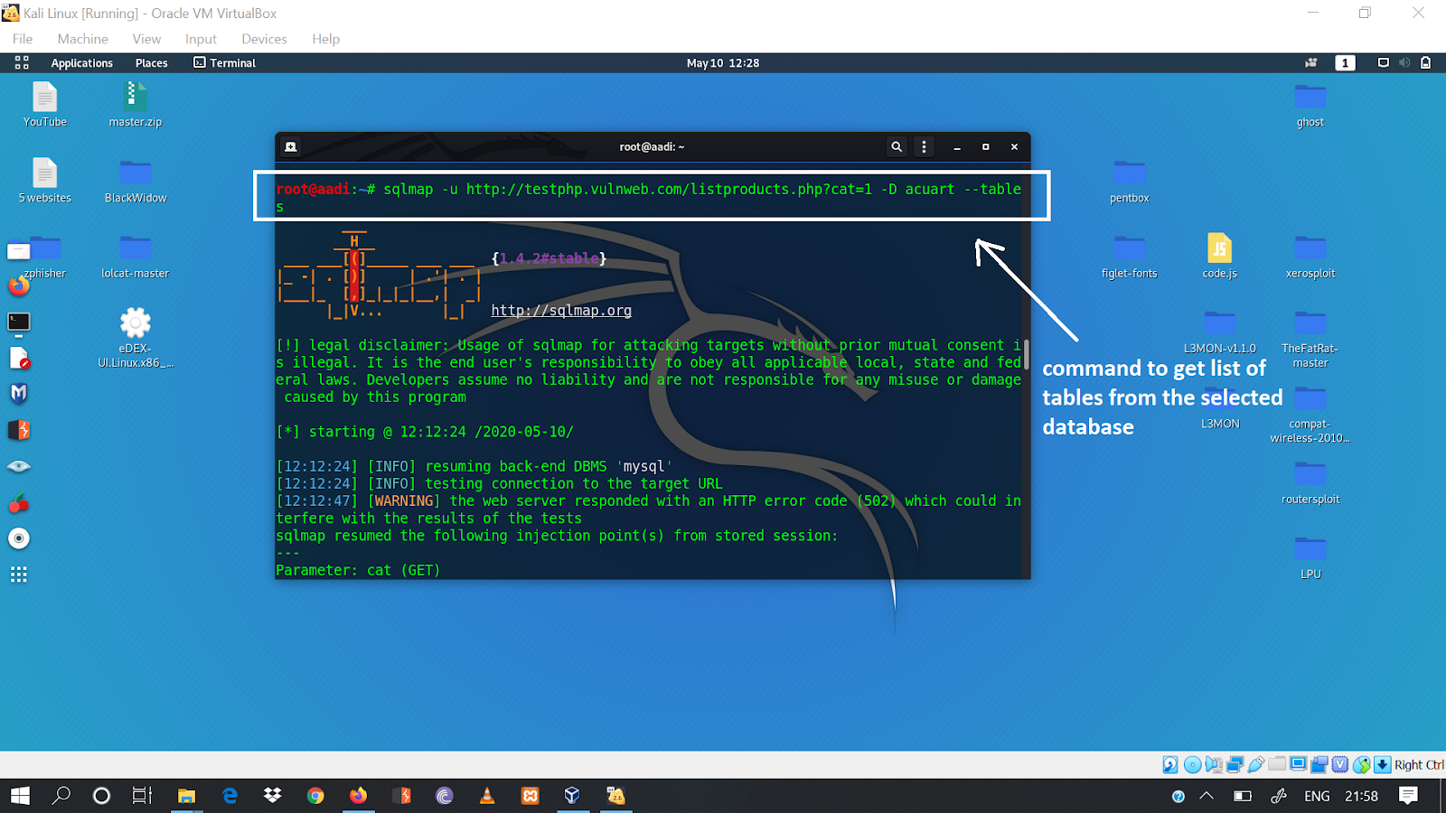Launch CherryTree from the Kali dock
The width and height of the screenshot is (1446, 813).
(19, 502)
